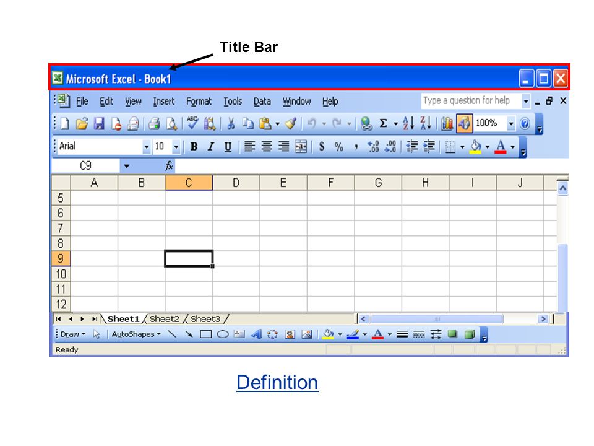Sort ascending with the A-Z icon

(408, 124)
